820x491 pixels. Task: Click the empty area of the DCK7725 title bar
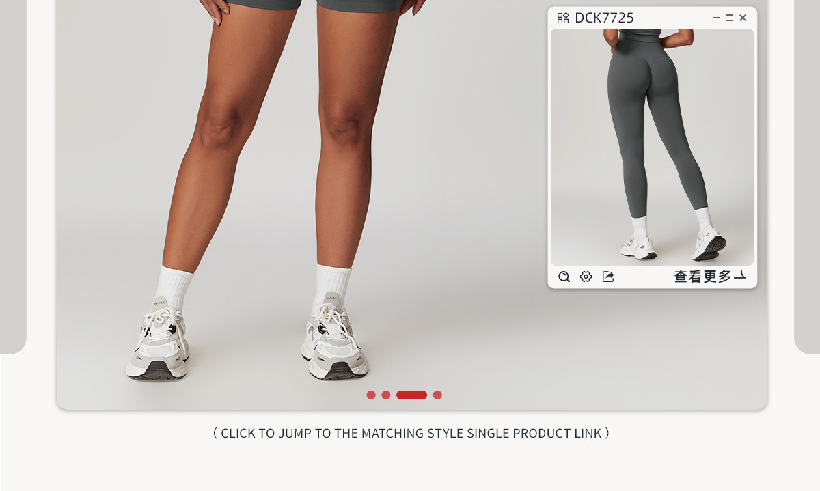pos(672,18)
